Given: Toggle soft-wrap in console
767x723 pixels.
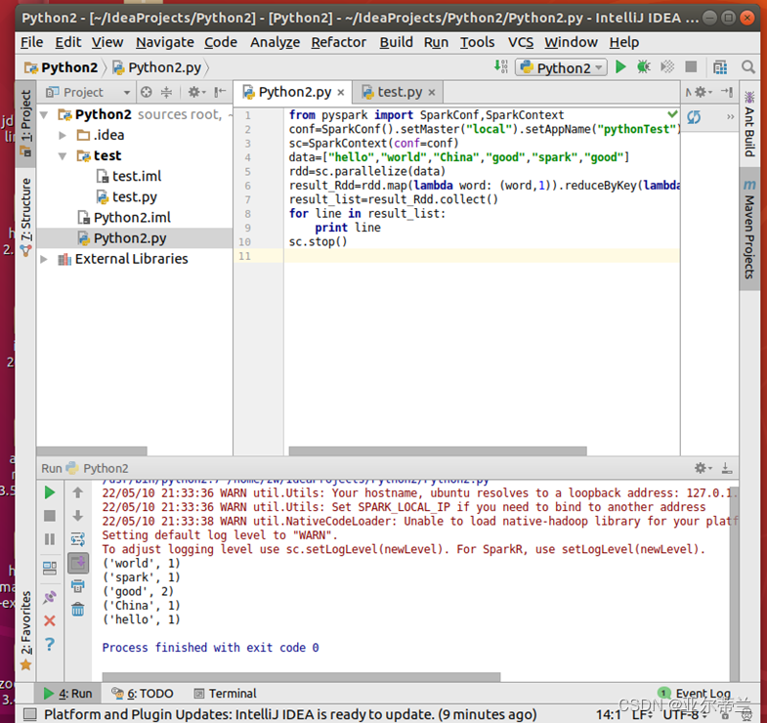Looking at the screenshot, I should (78, 539).
